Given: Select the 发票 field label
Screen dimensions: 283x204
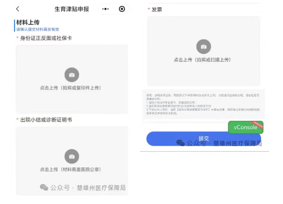Looking at the screenshot, I should click(157, 10).
